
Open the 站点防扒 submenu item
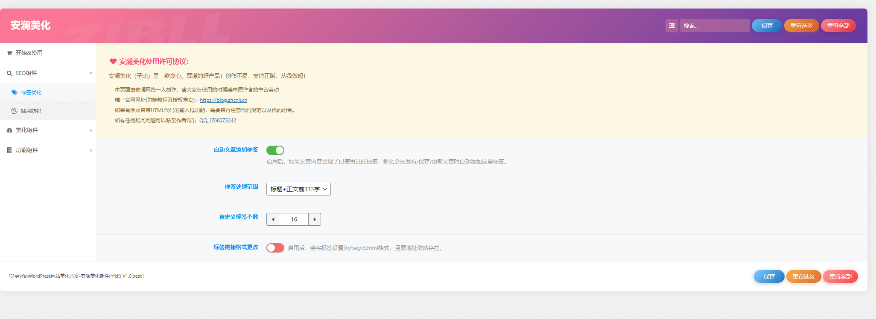pyautogui.click(x=48, y=111)
